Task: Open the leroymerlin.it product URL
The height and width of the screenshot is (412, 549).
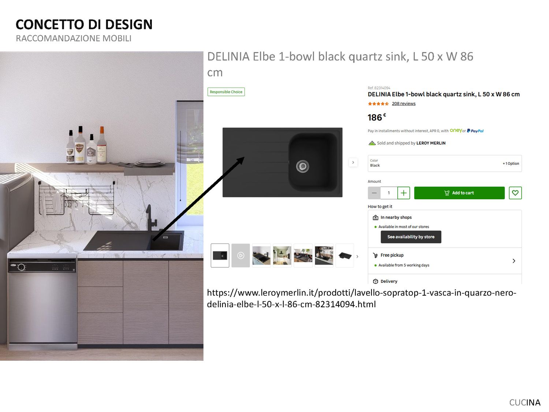Action: [x=362, y=298]
